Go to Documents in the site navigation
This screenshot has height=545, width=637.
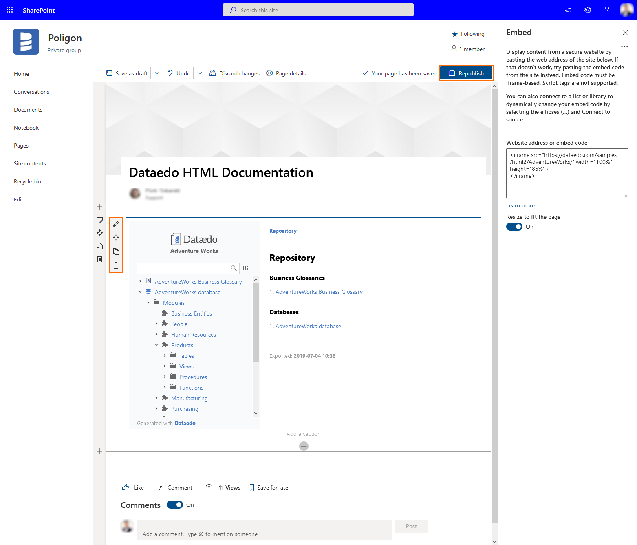[28, 110]
